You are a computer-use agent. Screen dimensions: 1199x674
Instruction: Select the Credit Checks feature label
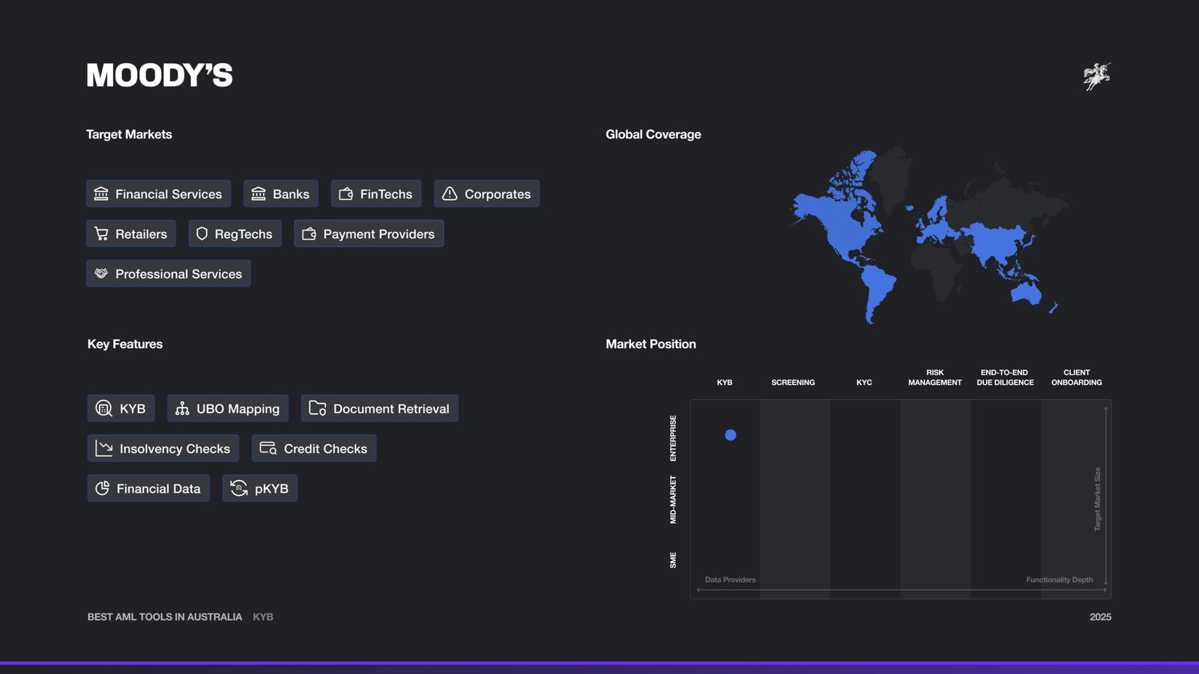(325, 449)
